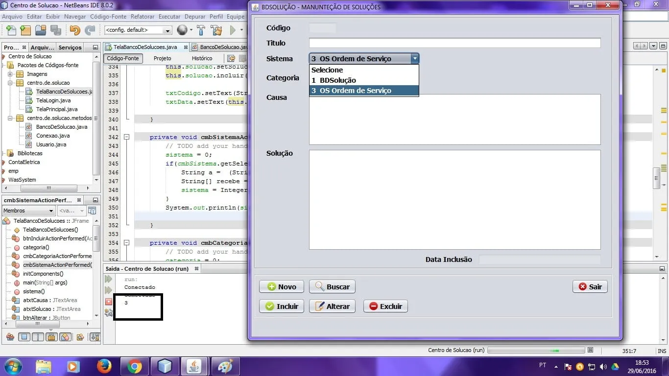This screenshot has height=376, width=669.
Task: Click the Clean and Build icon
Action: (216, 30)
